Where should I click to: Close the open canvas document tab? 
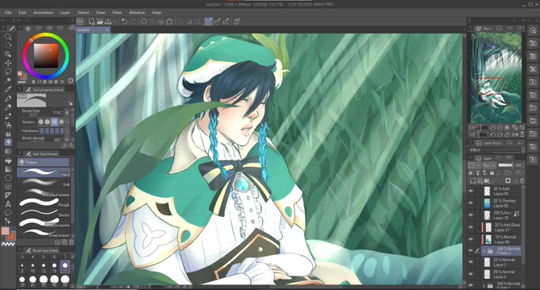[106, 30]
